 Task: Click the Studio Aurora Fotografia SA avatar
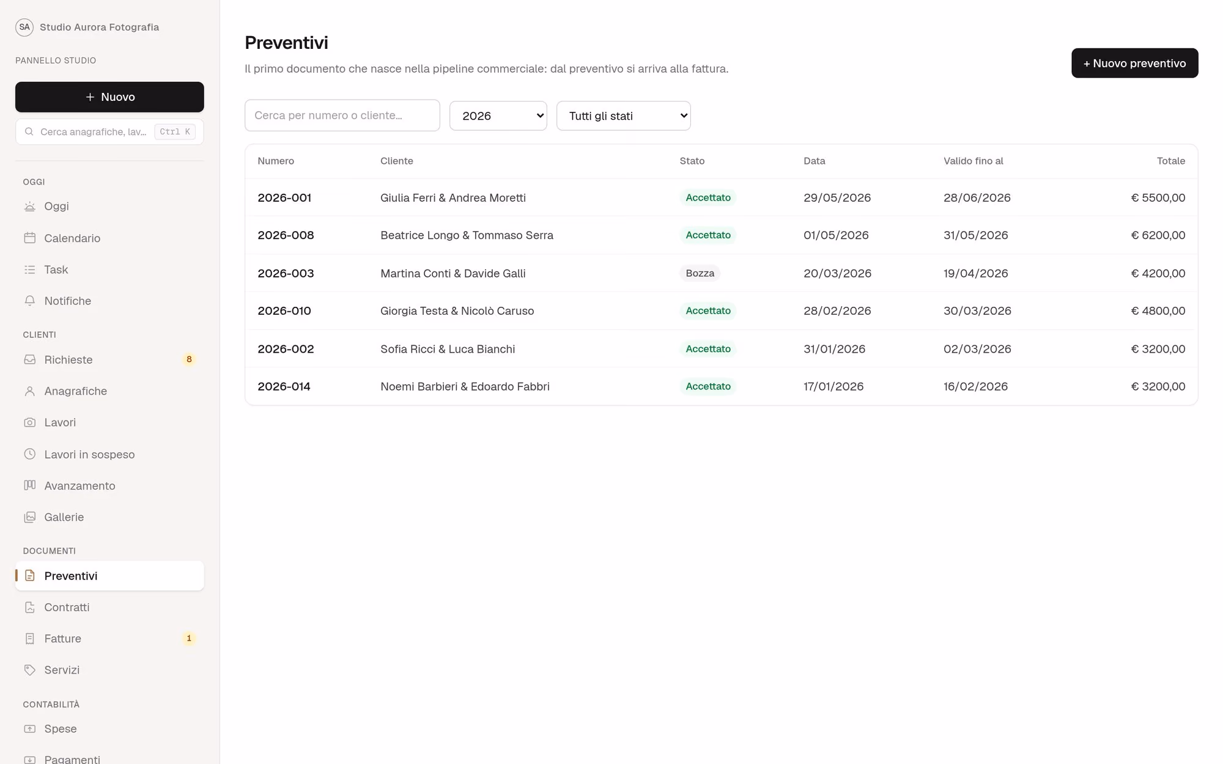pos(24,27)
